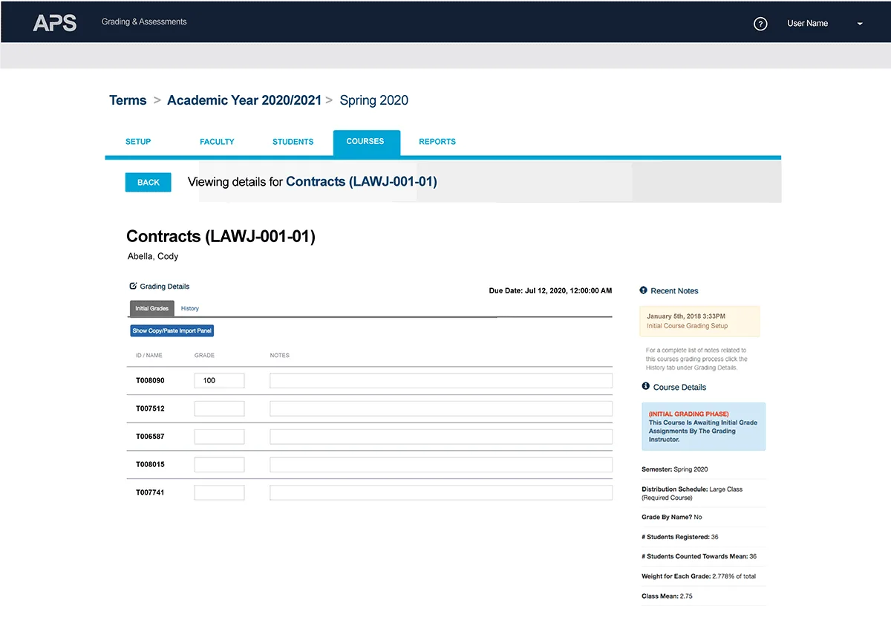Open Academic Year 2020/2021 breadcrumb
891x629 pixels.
(244, 100)
